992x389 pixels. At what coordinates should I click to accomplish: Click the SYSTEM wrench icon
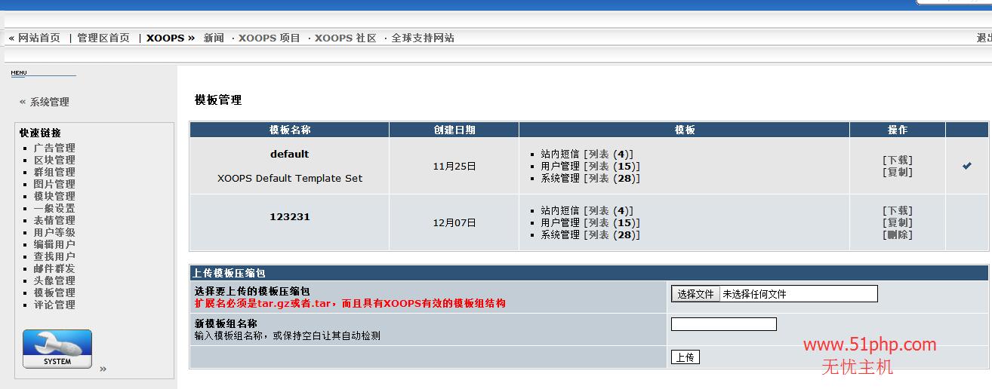[x=57, y=349]
